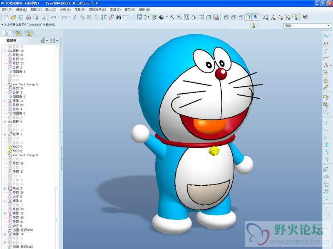Toggle coordinate systems display
Viewport: 333px width, 249px height.
pos(288,17)
